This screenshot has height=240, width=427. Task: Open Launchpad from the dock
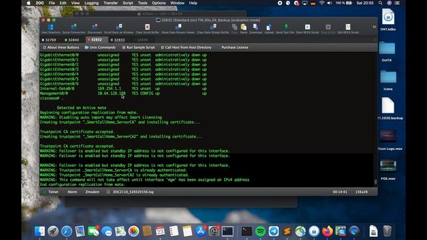coord(53,231)
